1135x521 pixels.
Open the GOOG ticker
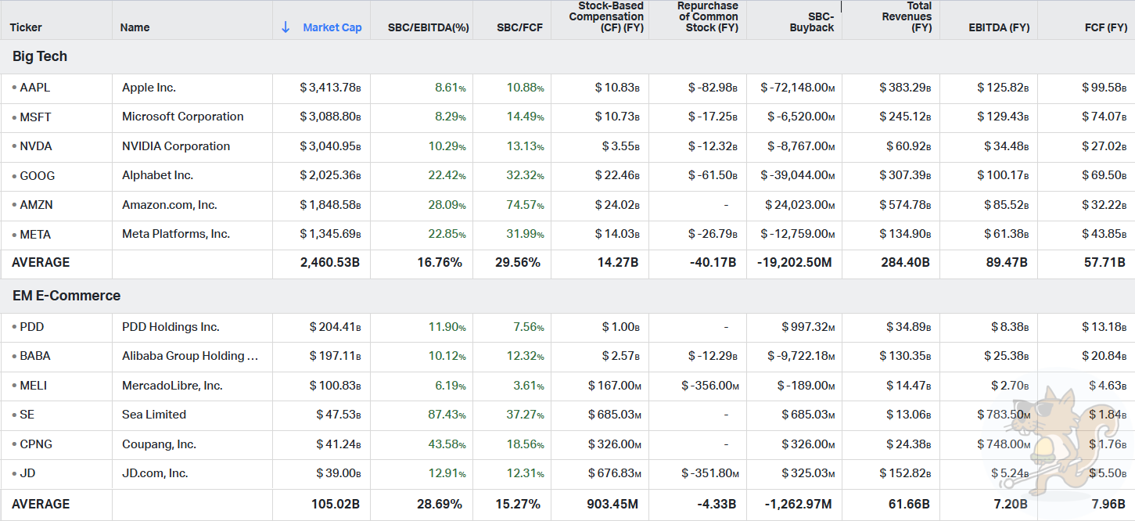tap(38, 176)
